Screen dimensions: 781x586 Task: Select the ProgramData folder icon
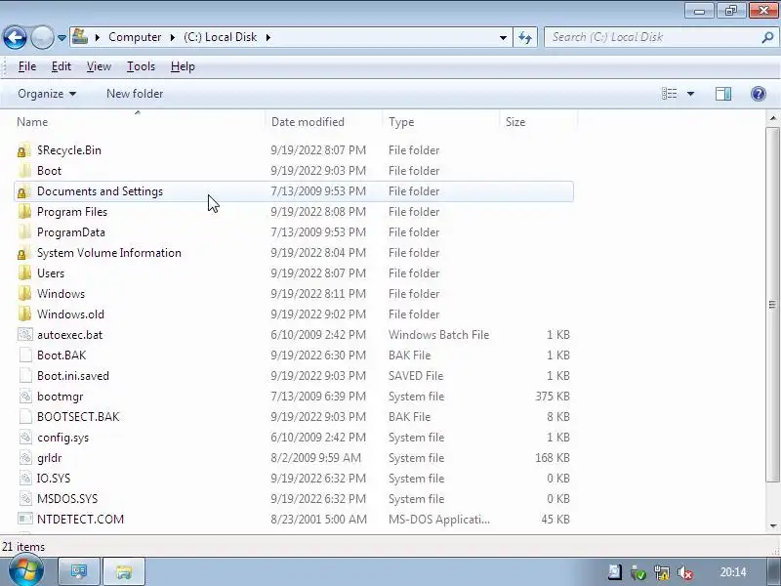(23, 232)
